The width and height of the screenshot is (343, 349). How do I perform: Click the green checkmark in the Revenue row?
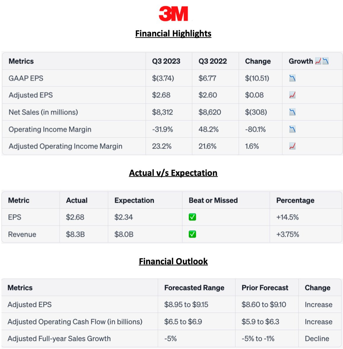(192, 234)
